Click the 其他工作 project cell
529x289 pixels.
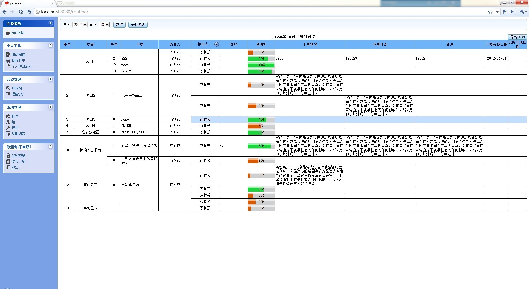pyautogui.click(x=90, y=208)
